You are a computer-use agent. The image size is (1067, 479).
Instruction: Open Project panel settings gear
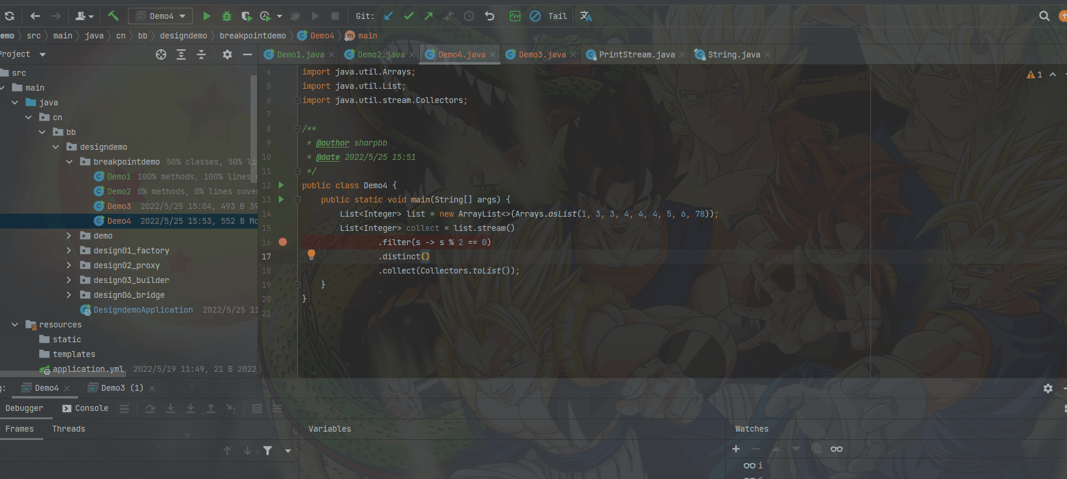227,54
